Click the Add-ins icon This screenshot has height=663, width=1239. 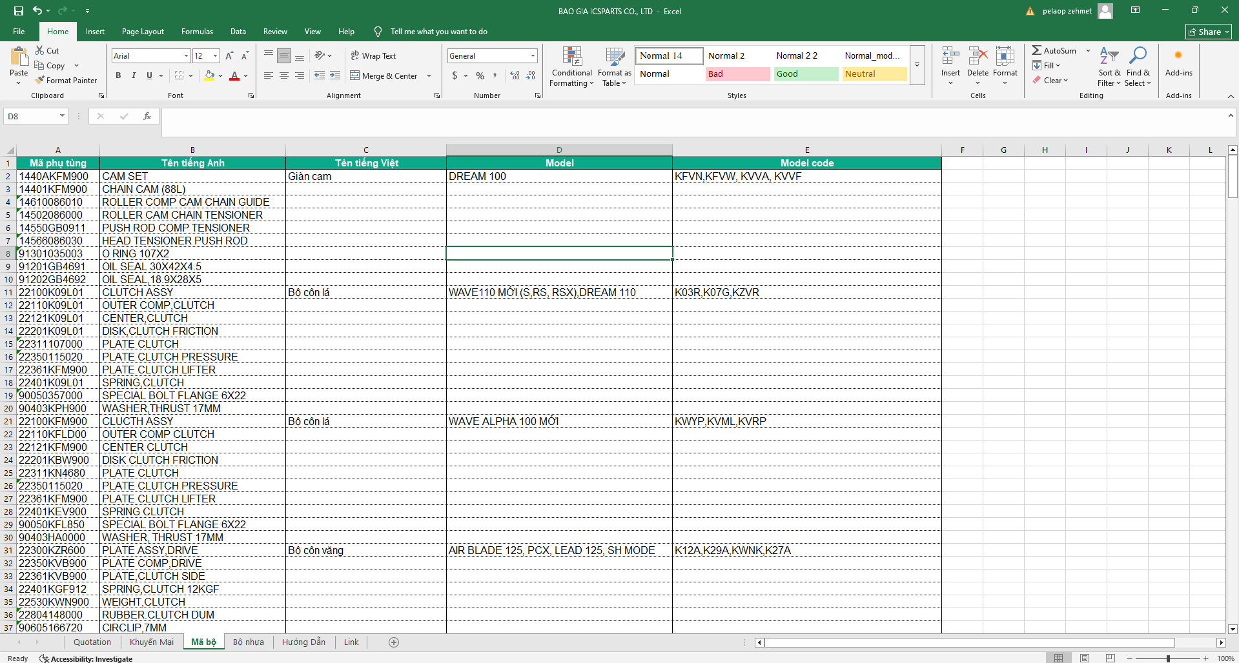(x=1178, y=56)
